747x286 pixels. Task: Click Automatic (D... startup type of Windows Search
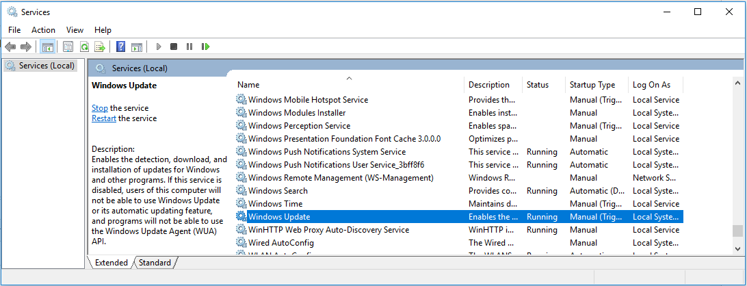point(596,191)
